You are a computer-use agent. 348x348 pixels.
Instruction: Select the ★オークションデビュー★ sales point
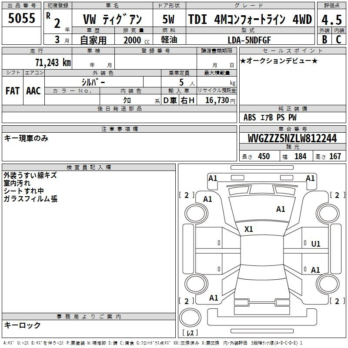278,60
